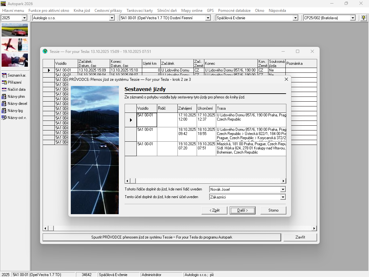Click the red car on road thumbnail
Image resolution: width=369 pixels, height=277 pixels.
[x=15, y=30]
